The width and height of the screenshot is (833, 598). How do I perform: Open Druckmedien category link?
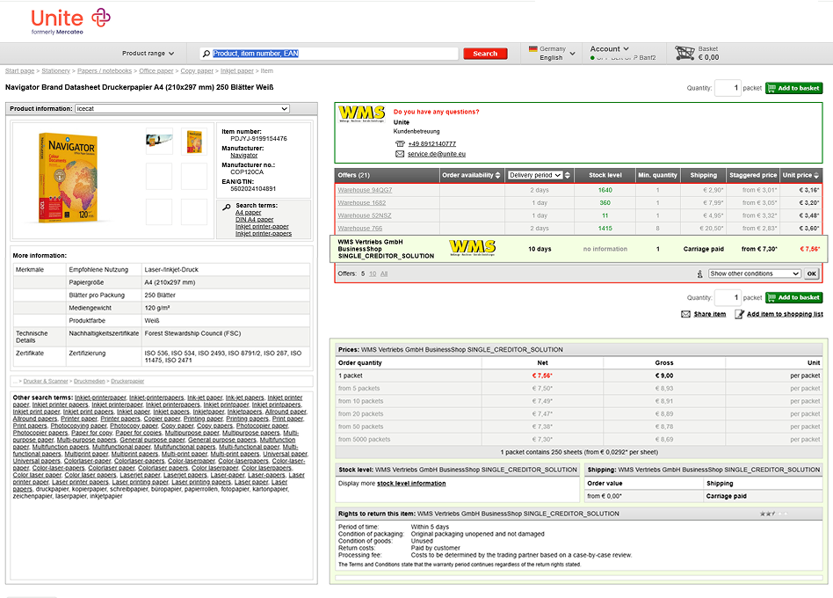(90, 381)
